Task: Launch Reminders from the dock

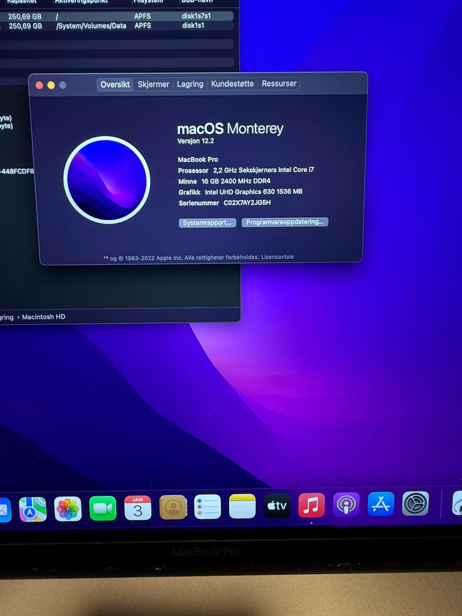Action: click(x=207, y=507)
